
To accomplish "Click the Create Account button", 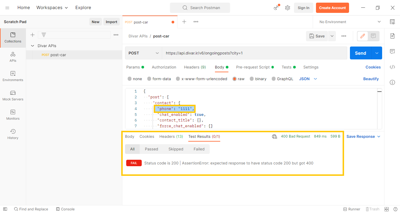I will pyautogui.click(x=332, y=8).
